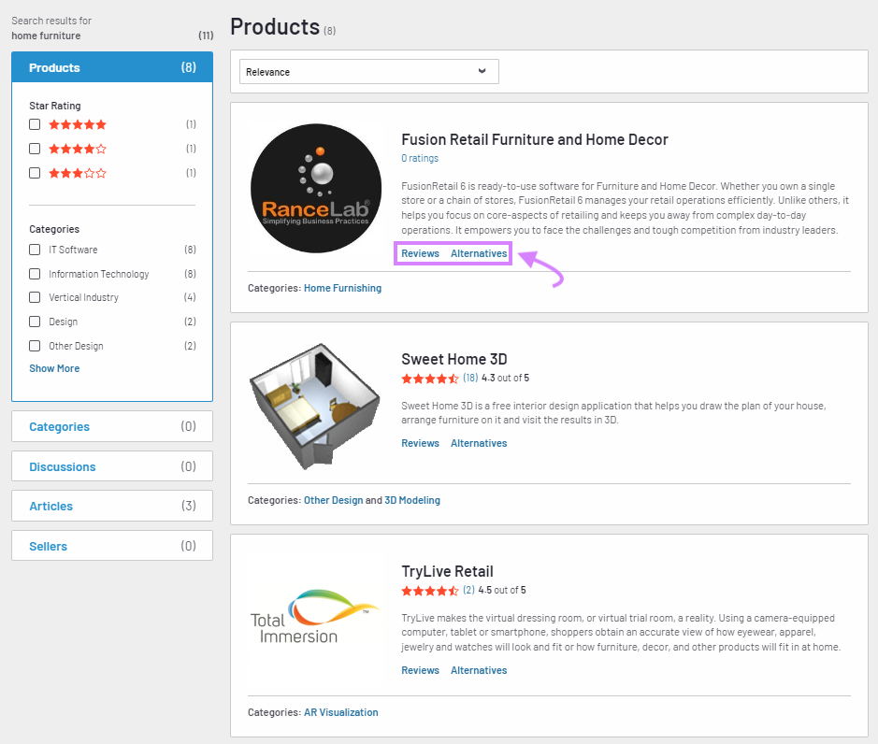Select the Total Immersion logo
Screen dimensions: 878x744
pos(315,617)
